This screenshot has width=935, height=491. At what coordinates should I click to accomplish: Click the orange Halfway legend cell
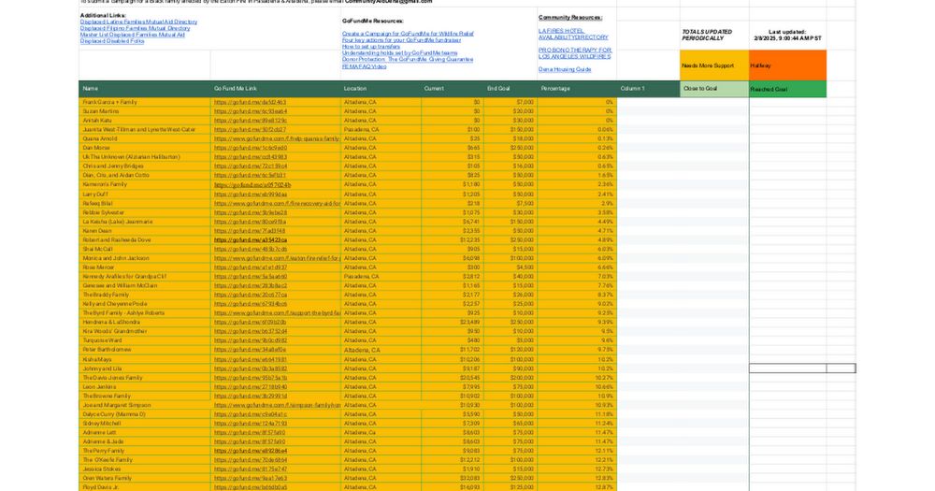coord(787,65)
